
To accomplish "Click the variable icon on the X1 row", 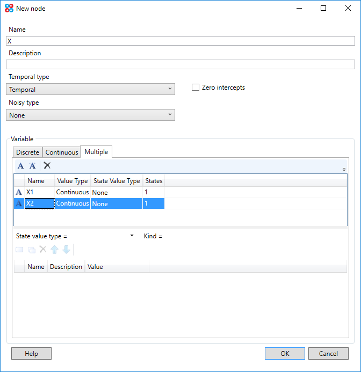I will [x=19, y=192].
